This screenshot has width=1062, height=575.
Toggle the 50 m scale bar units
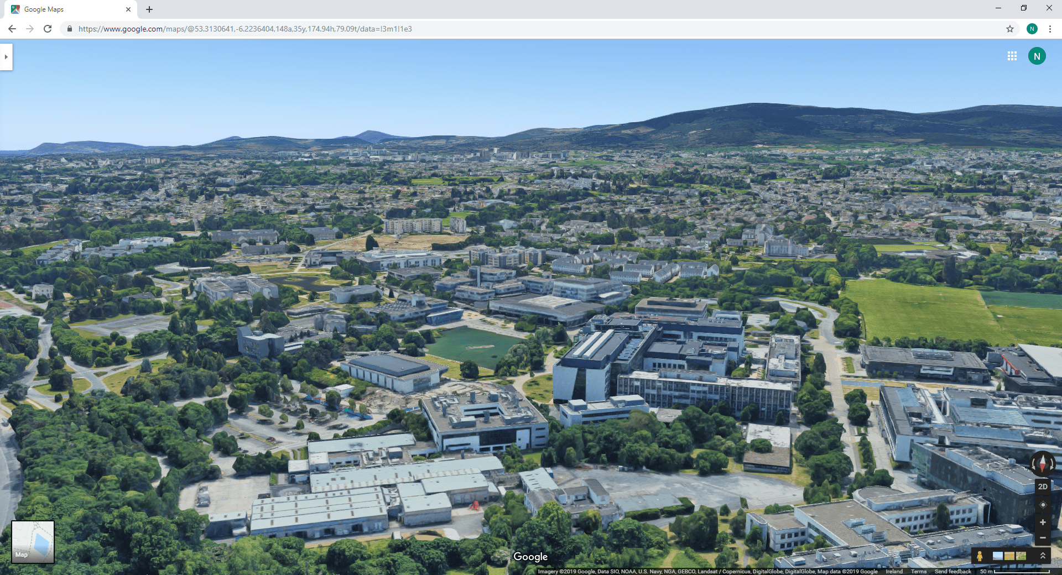(x=1014, y=572)
